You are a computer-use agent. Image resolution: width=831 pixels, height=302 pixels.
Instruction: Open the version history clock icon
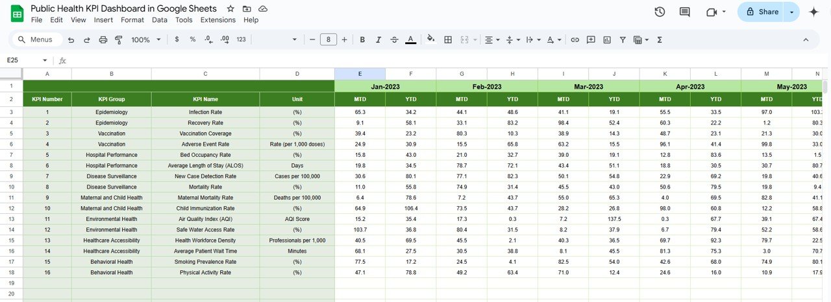[x=660, y=12]
